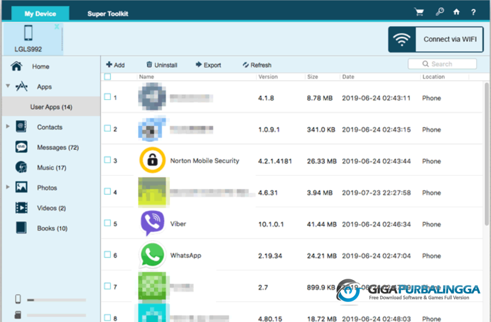
Task: Sort by Version column header
Action: pyautogui.click(x=268, y=77)
